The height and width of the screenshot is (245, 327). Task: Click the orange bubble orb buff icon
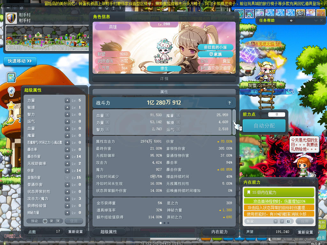[x=310, y=13]
